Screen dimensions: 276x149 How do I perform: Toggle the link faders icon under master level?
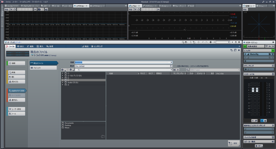click(256, 121)
